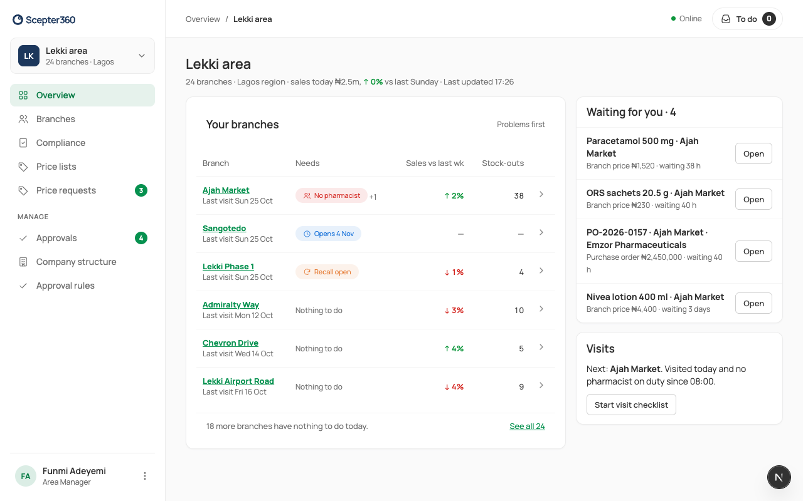The image size is (803, 501).
Task: Click the +1 more needs indicator
Action: point(373,197)
